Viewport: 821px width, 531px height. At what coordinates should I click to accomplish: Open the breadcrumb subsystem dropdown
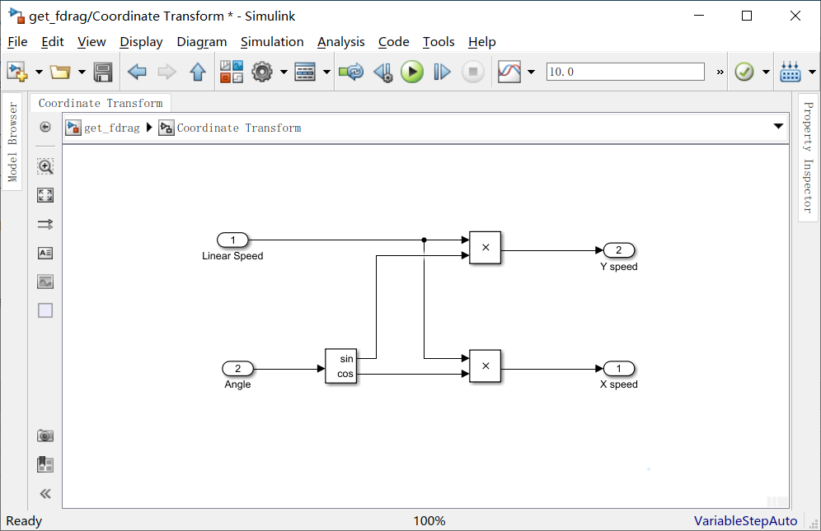[x=778, y=127]
